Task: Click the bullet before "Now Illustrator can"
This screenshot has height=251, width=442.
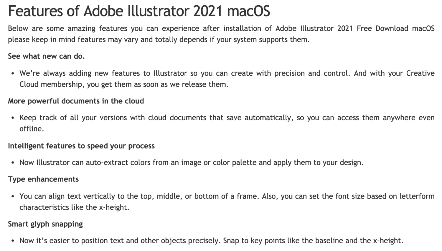Action: coord(13,163)
